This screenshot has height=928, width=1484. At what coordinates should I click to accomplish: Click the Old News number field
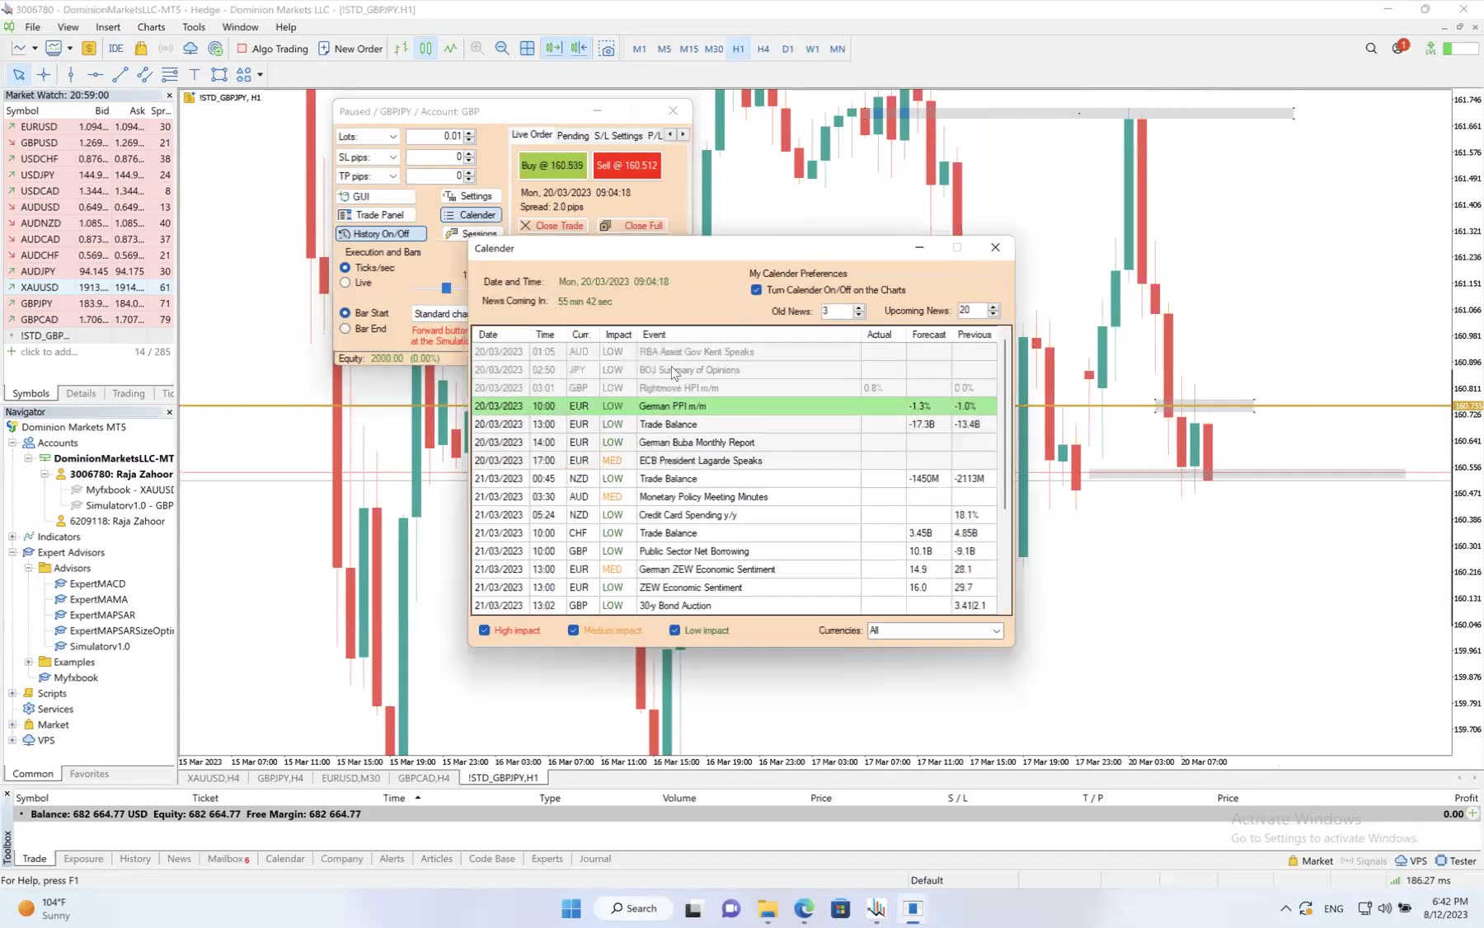click(836, 311)
